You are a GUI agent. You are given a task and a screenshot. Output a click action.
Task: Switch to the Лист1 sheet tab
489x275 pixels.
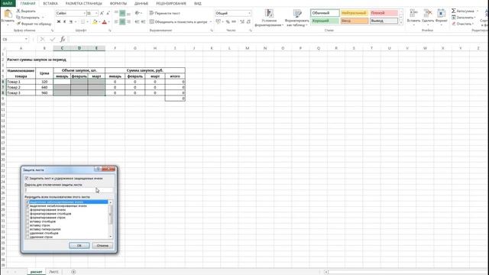point(53,272)
